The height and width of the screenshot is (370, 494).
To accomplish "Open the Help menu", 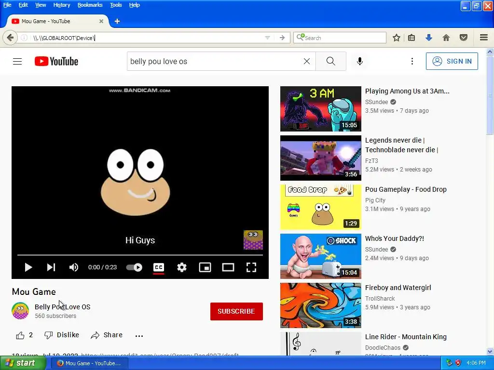I will coord(134,5).
